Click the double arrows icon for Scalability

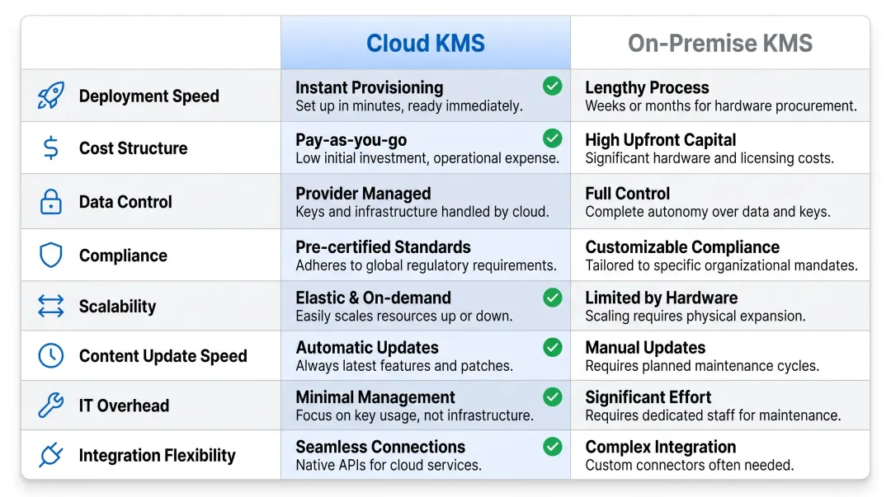[50, 306]
